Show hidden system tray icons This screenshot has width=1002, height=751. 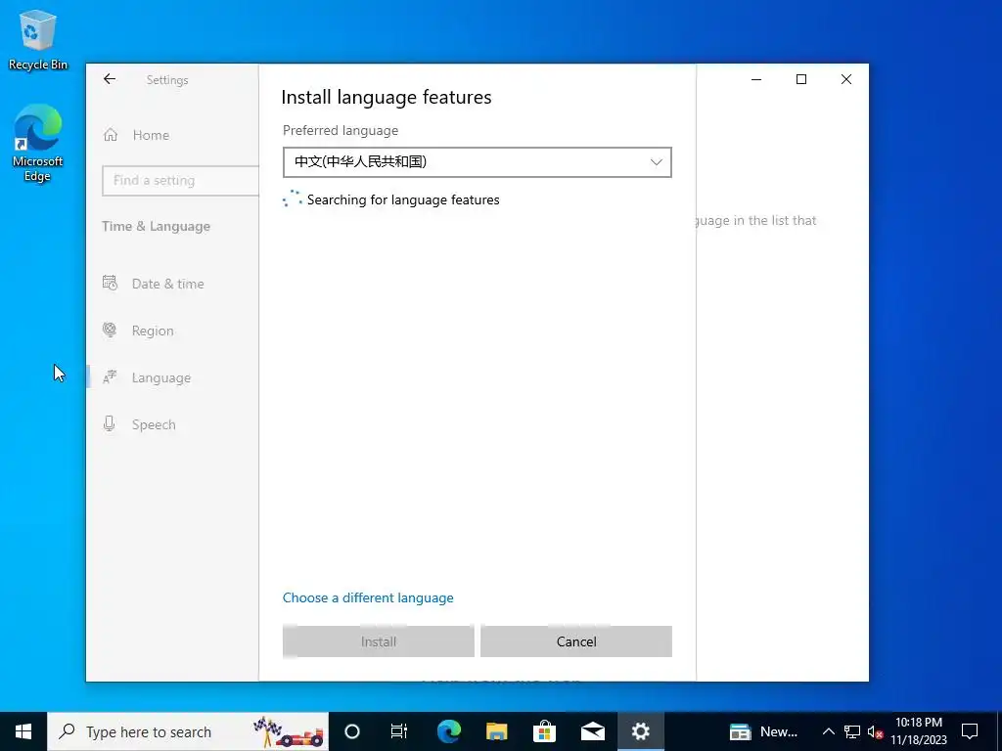(x=828, y=731)
